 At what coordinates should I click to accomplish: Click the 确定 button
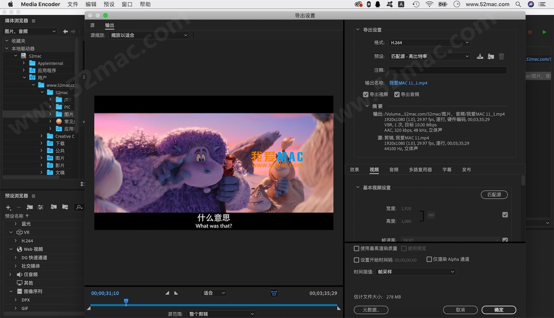499,310
